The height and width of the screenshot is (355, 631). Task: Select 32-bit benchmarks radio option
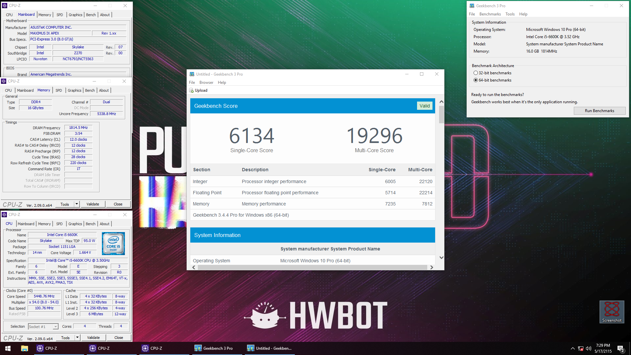[476, 73]
